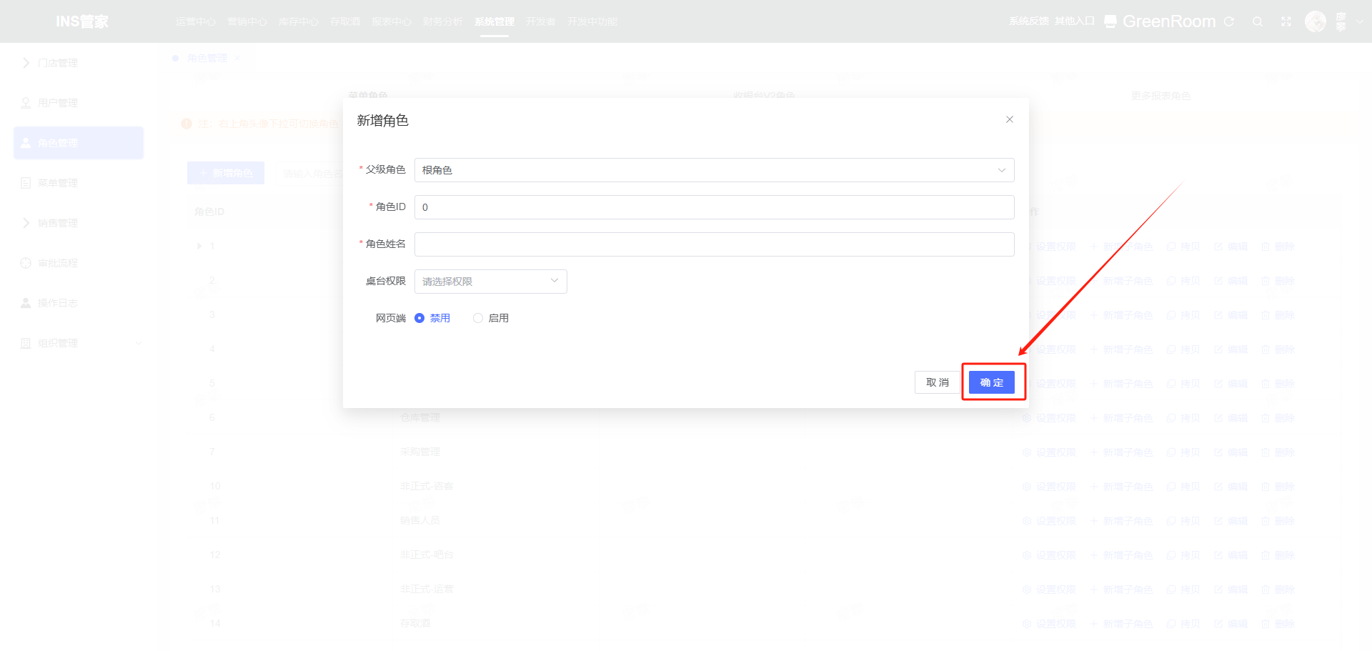Click the 审批流程 sidebar icon
The height and width of the screenshot is (651, 1372).
pos(26,263)
